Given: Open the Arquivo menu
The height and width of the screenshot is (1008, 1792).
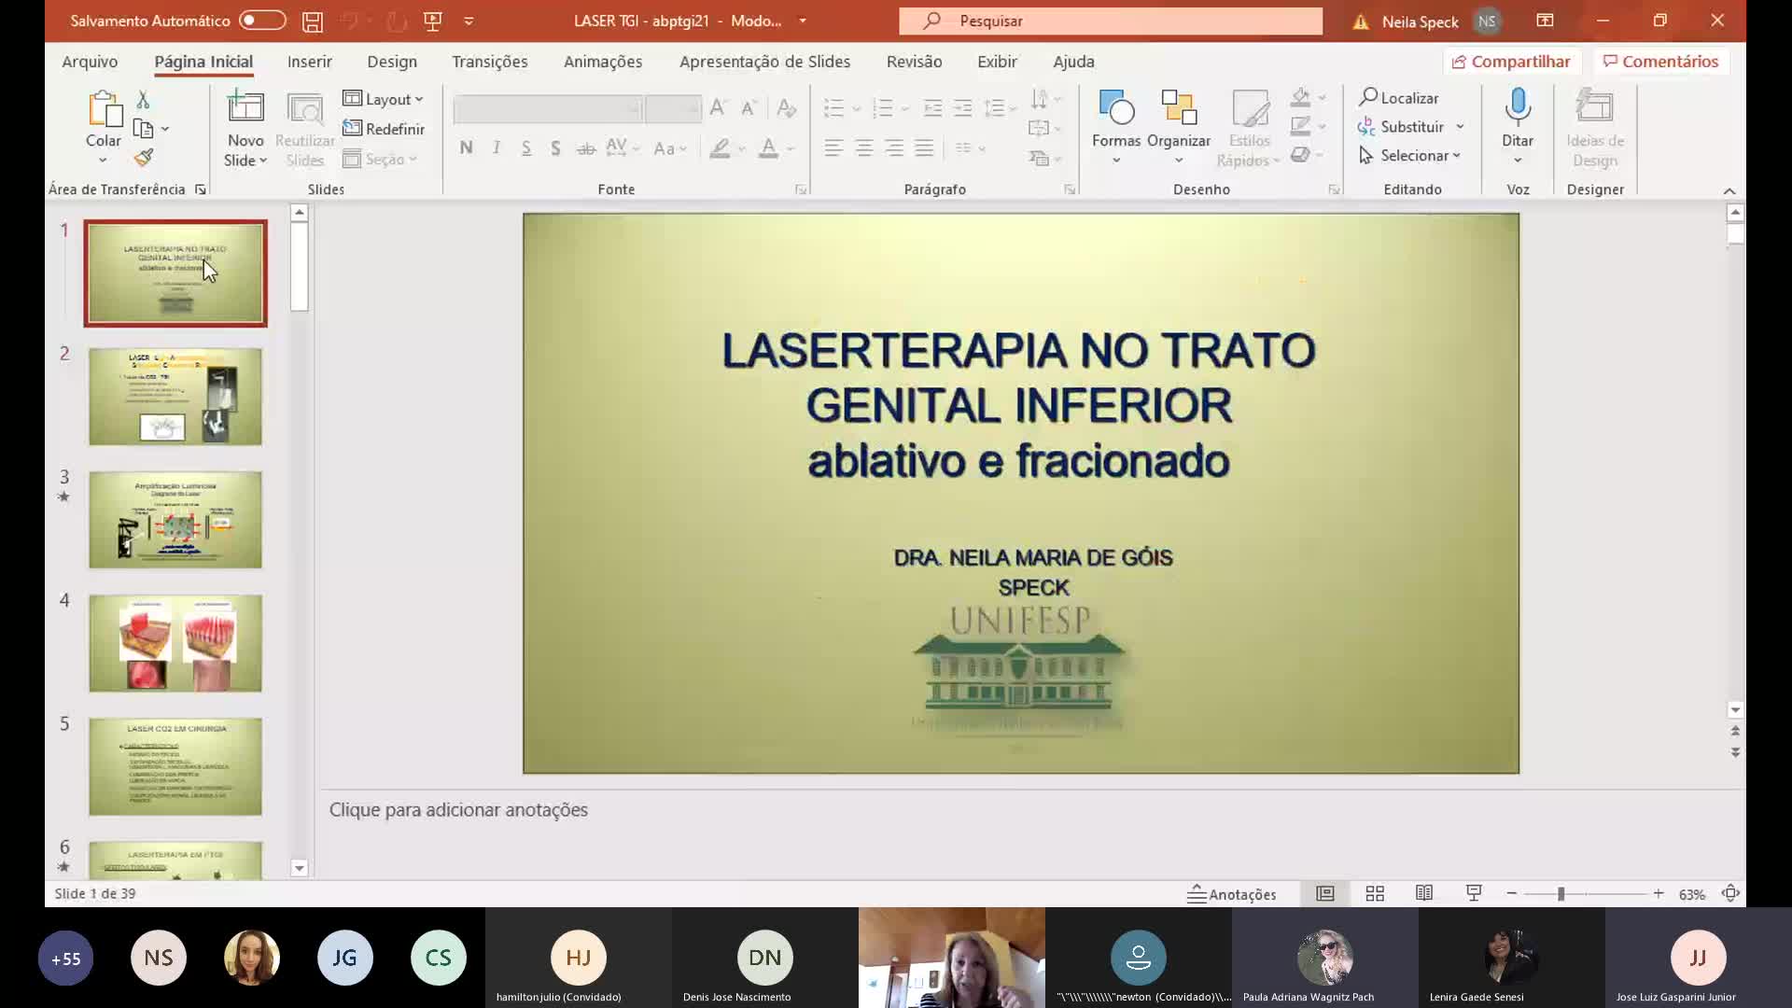Looking at the screenshot, I should coord(90,62).
